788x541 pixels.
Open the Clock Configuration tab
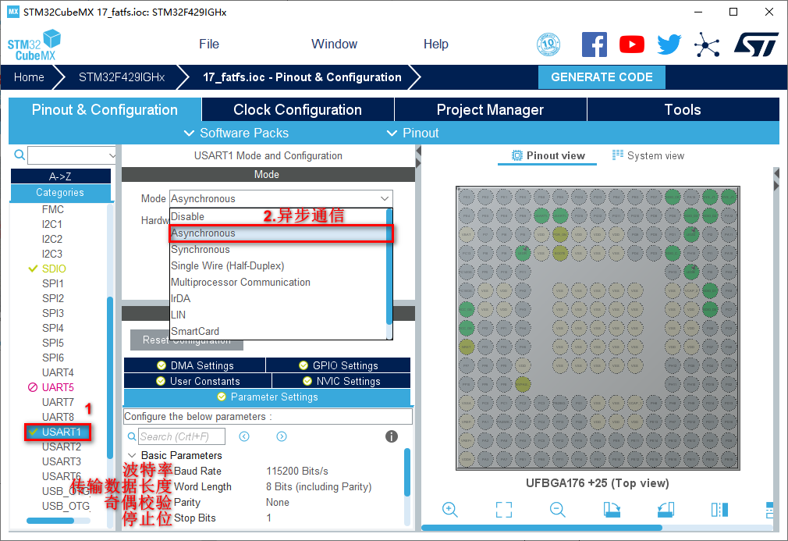click(x=297, y=110)
